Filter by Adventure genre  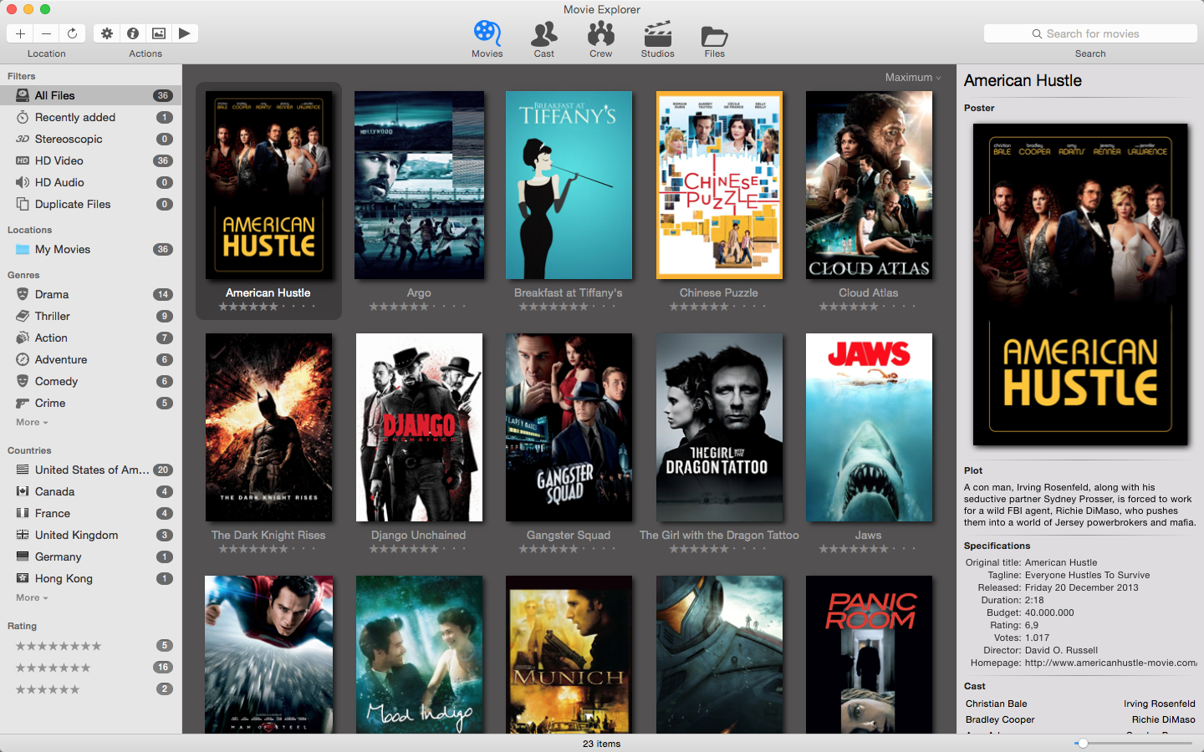point(90,359)
